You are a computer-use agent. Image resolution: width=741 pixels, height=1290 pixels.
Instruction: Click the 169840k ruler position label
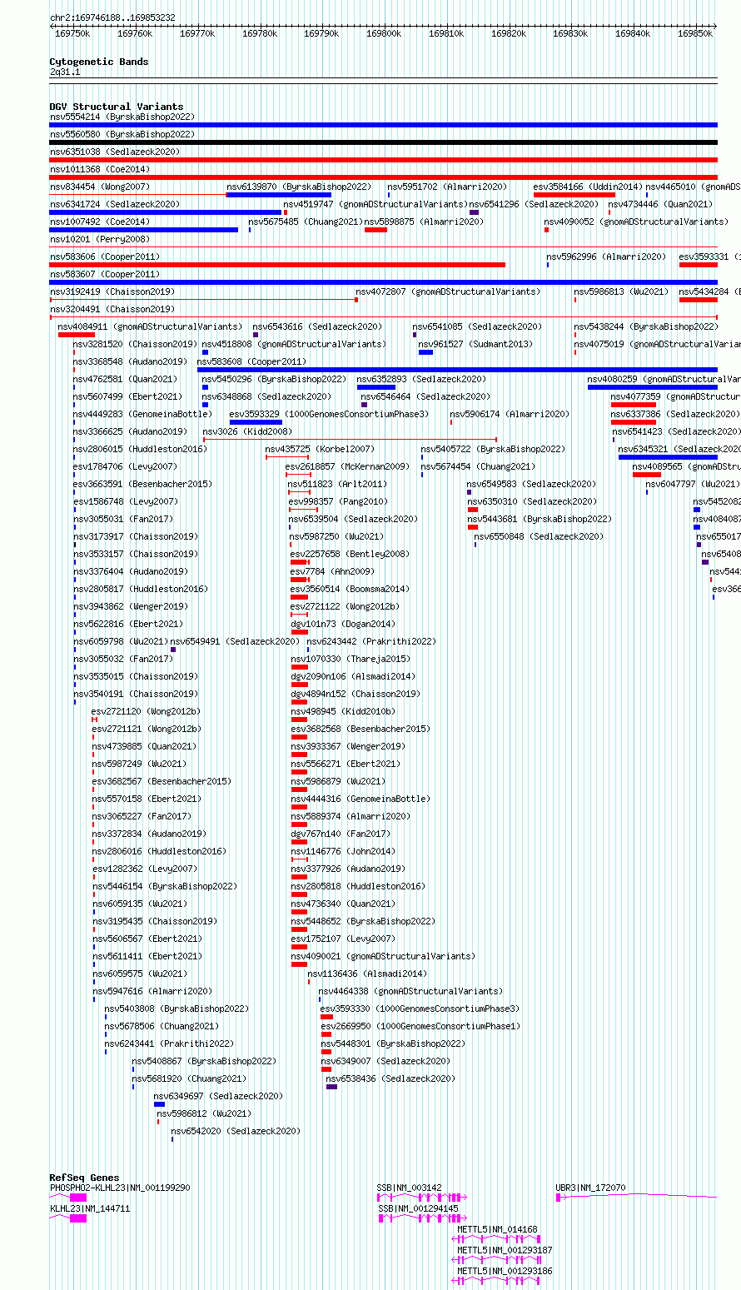[633, 33]
